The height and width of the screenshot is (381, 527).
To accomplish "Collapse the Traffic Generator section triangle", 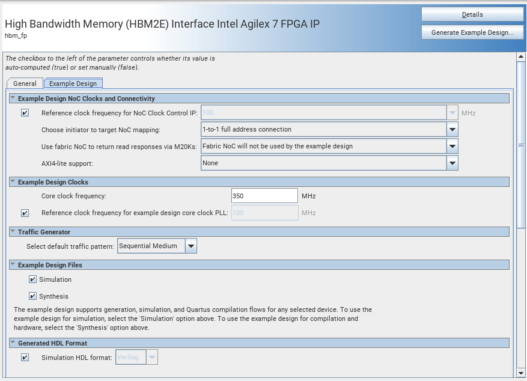I will click(13, 232).
